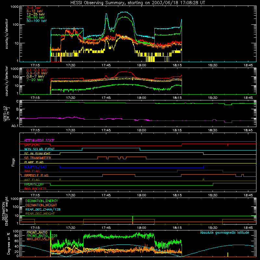Click the REAR_DEC_CHAN/128 legend label
This screenshot has width=260, height=260.
pyautogui.click(x=43, y=209)
